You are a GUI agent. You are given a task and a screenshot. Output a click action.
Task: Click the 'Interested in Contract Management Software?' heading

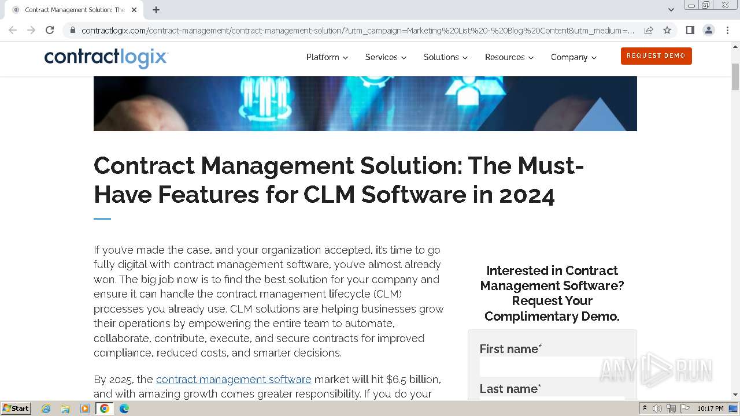click(x=552, y=293)
